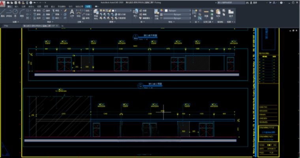300x158 pixels.
Task: Switch to the open drawing file tab
Action: (39, 26)
